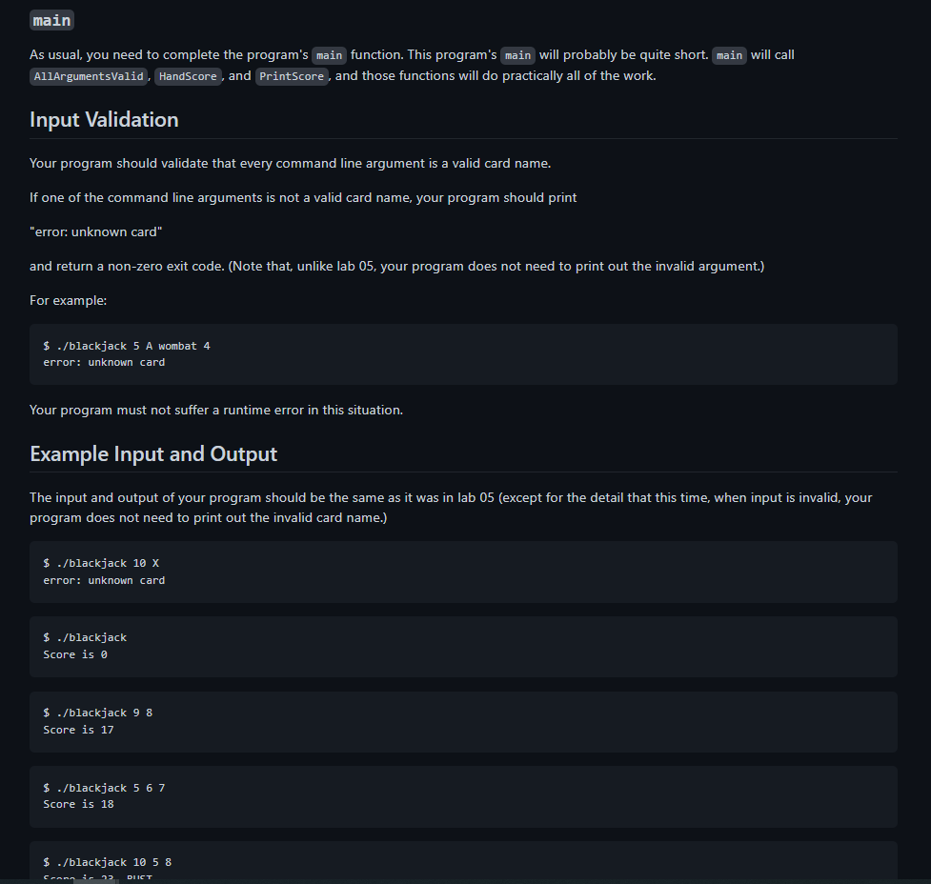Viewport: 931px width, 884px height.
Task: Click the runtime error warning sentence
Action: pyautogui.click(x=216, y=411)
